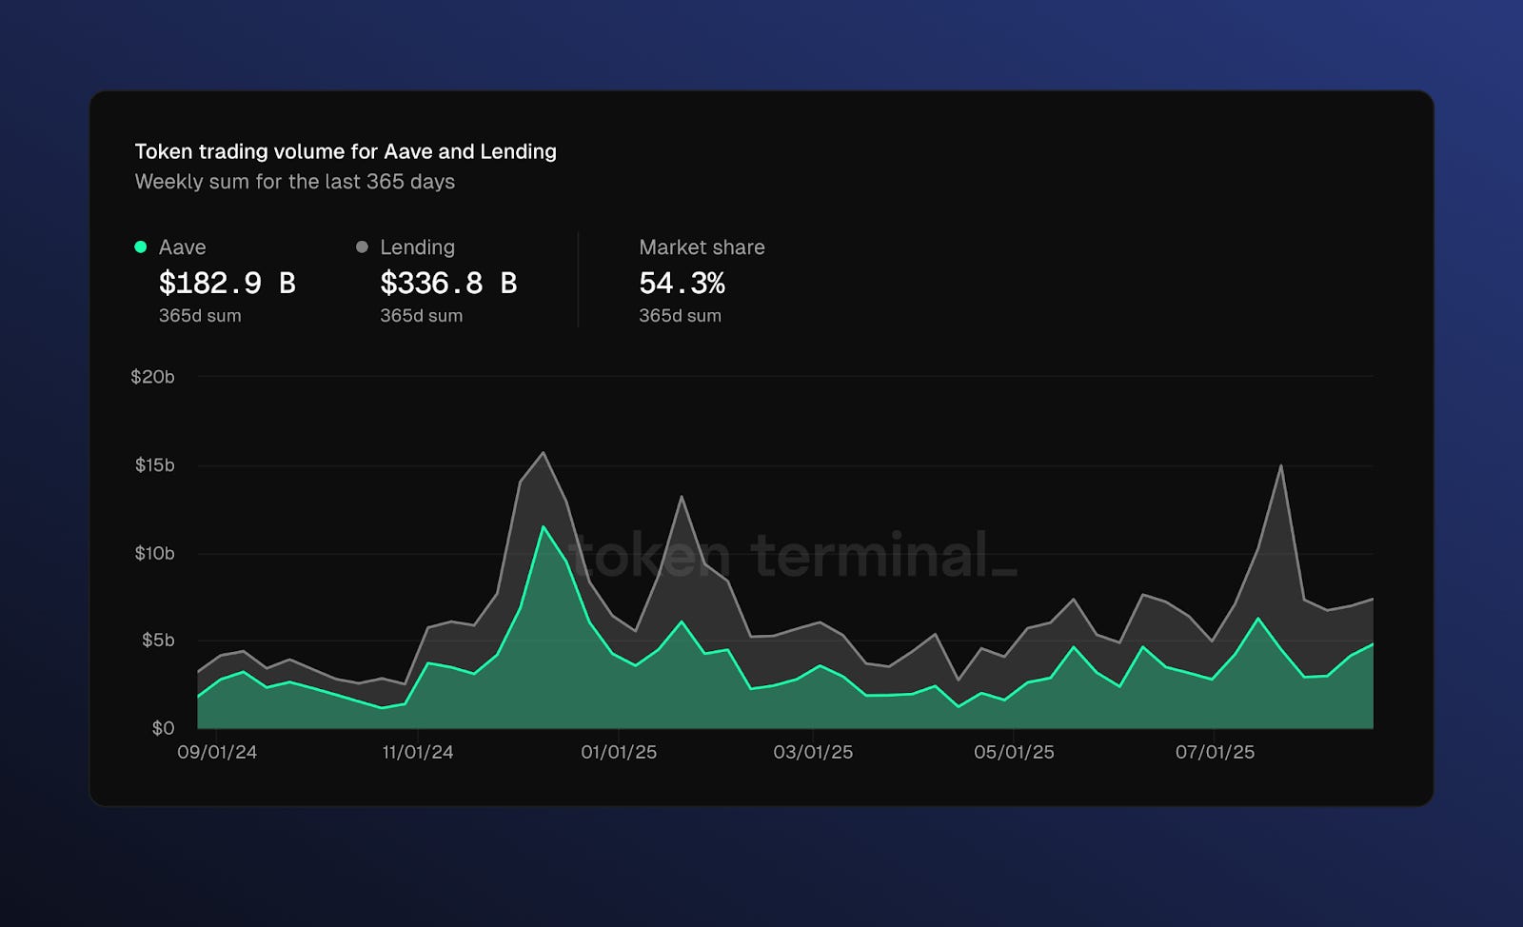Click the '365d sum' caption under Aave
Image resolution: width=1523 pixels, height=927 pixels.
[x=200, y=316]
